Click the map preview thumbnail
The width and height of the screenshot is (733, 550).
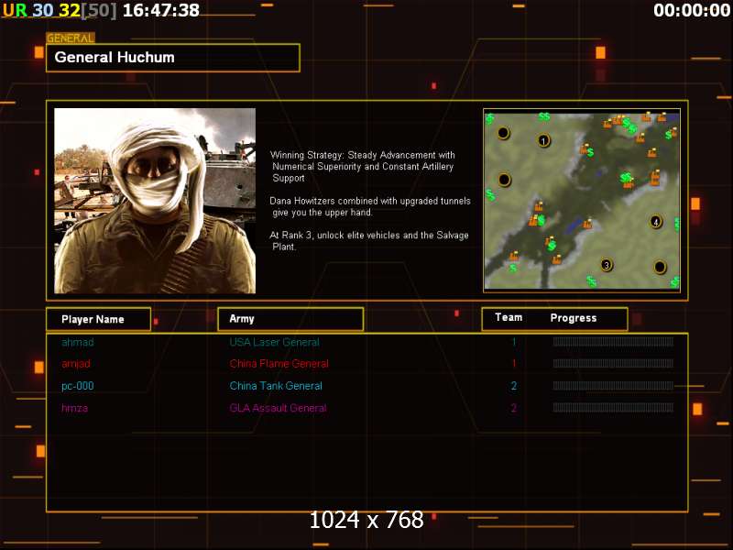point(582,201)
